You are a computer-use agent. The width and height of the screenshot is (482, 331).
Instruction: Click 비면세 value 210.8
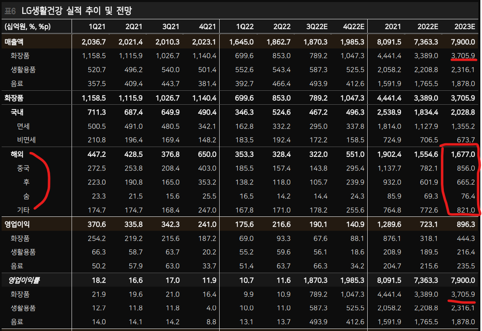(97, 140)
